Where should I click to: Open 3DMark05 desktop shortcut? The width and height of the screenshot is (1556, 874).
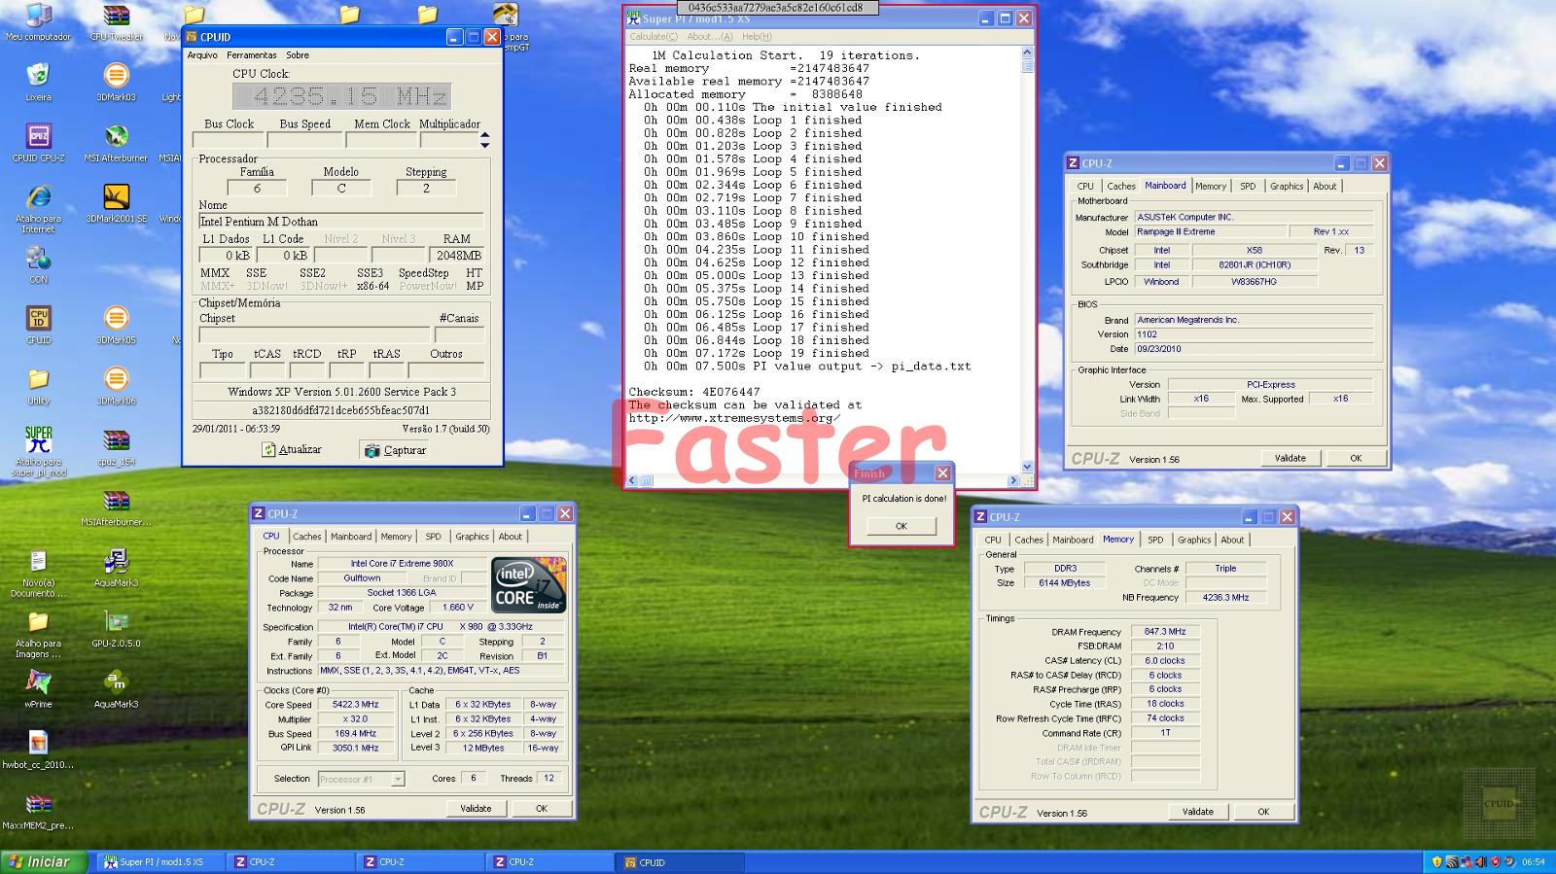coord(116,326)
